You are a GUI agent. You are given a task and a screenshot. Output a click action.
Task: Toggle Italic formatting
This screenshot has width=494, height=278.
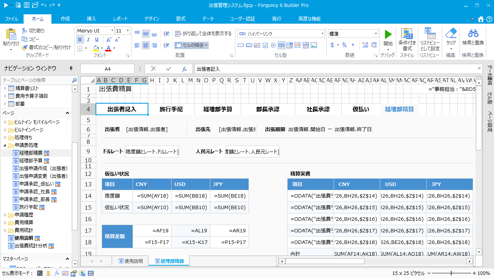[x=88, y=39]
